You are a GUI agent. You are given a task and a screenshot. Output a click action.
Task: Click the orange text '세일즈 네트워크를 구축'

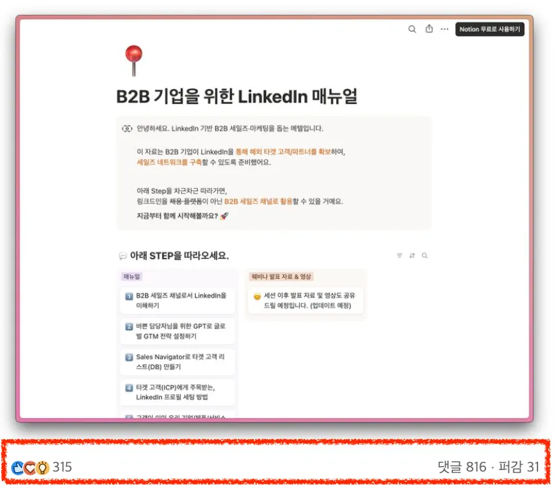point(169,163)
